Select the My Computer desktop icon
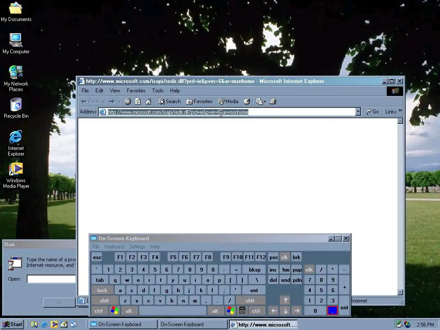Image resolution: width=440 pixels, height=330 pixels. pyautogui.click(x=16, y=44)
